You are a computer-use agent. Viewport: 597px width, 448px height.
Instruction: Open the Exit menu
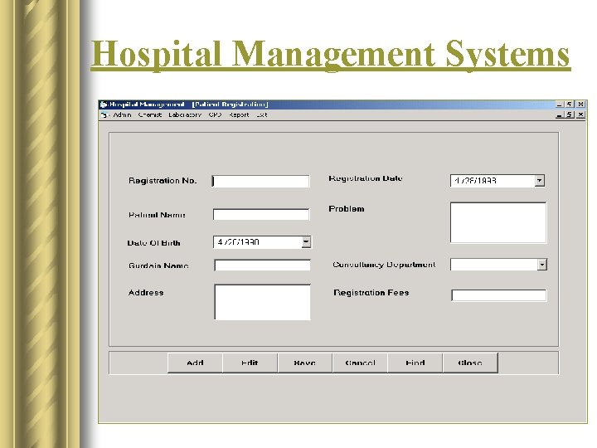[261, 114]
